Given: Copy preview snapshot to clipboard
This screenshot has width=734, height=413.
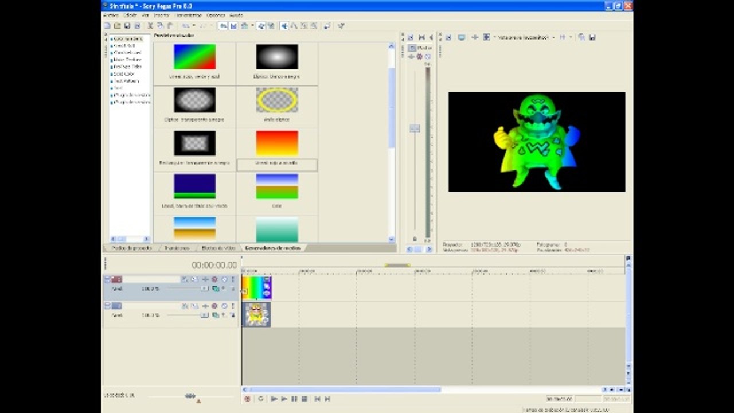Looking at the screenshot, I should (581, 37).
